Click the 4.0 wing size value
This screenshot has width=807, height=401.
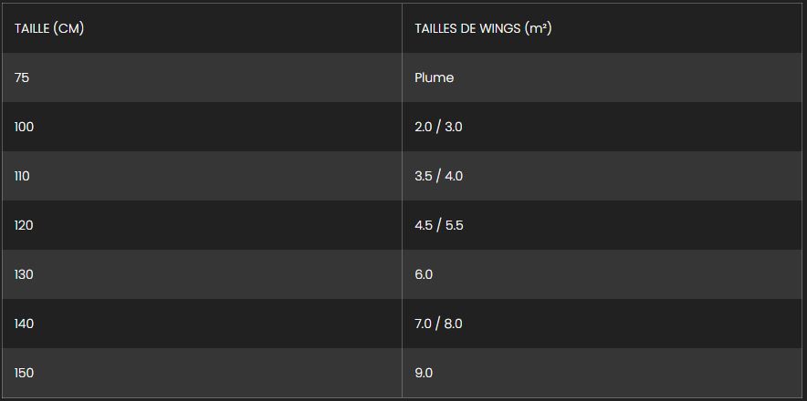(453, 176)
